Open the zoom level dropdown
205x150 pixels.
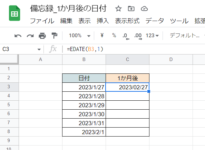(80, 36)
